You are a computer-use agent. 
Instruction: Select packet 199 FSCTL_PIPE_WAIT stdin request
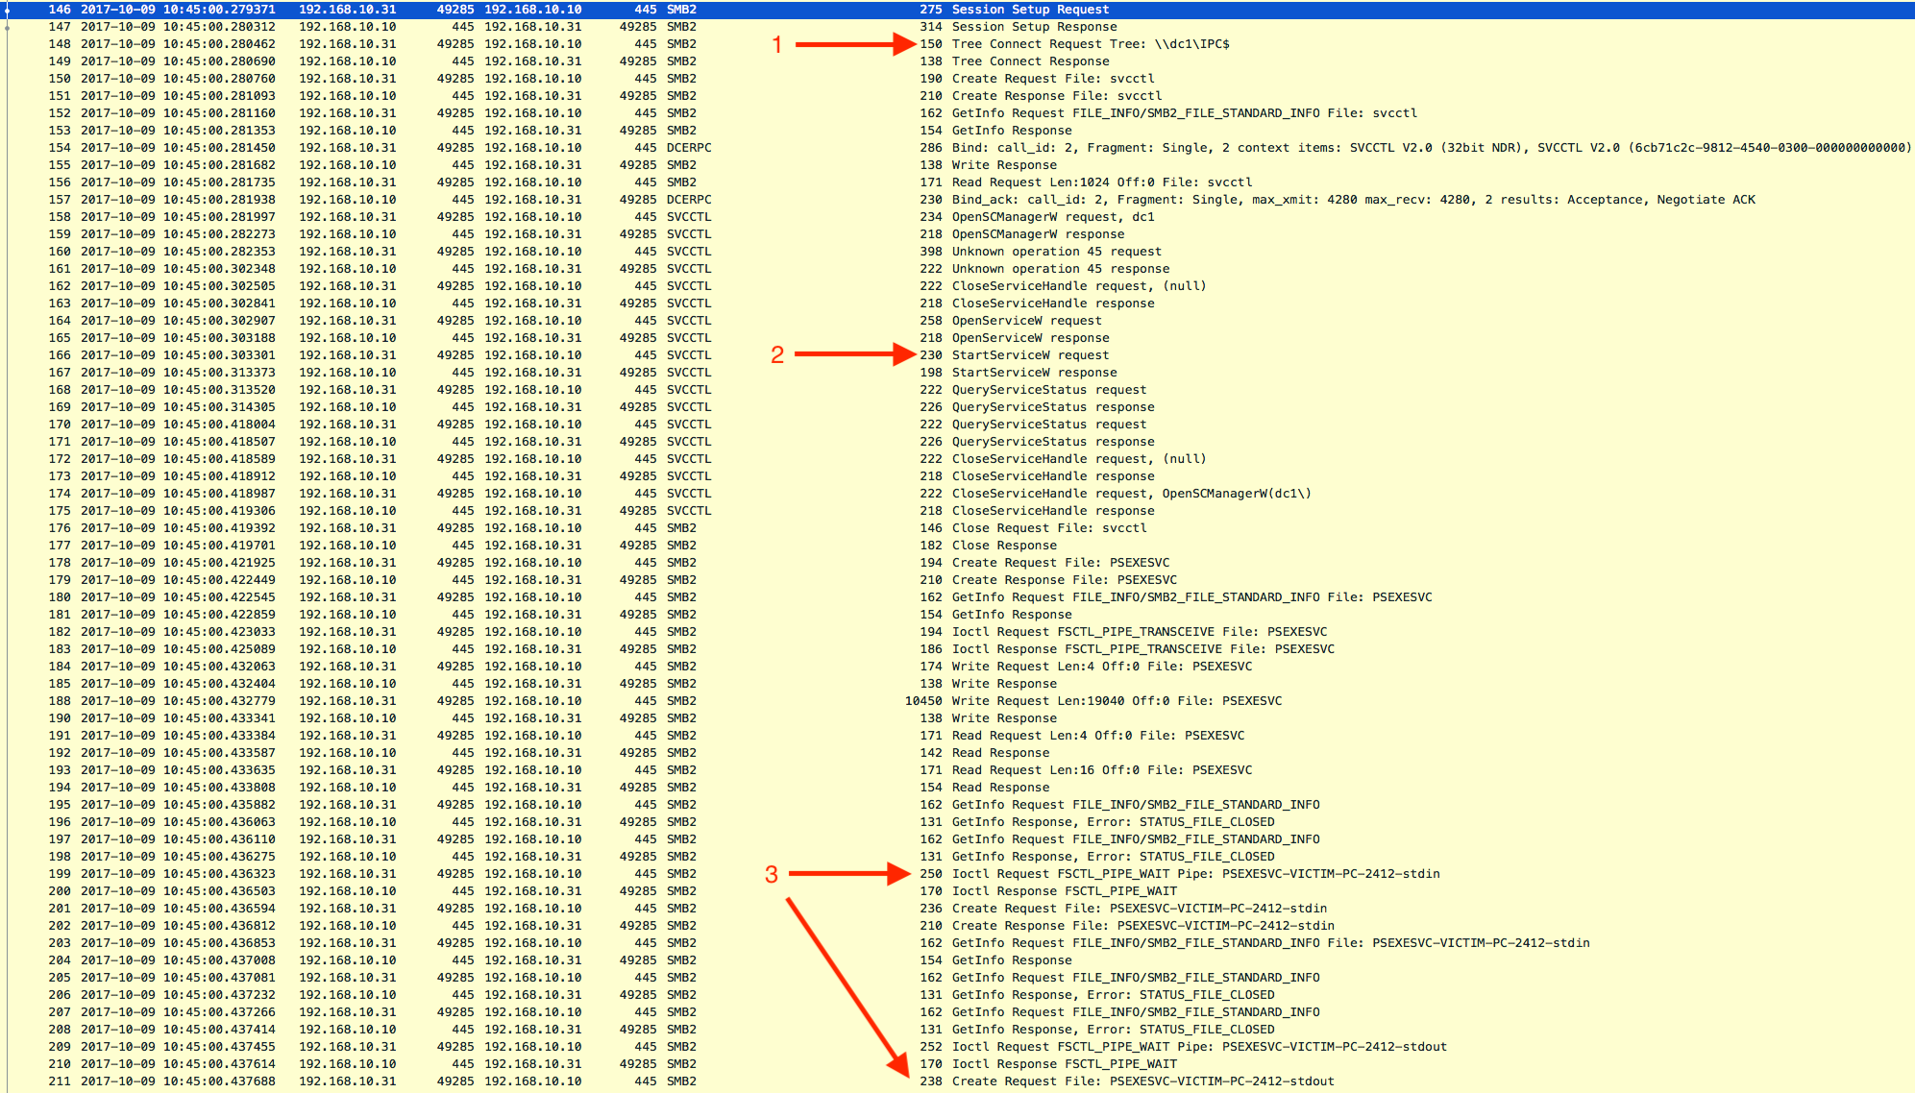coord(1195,874)
